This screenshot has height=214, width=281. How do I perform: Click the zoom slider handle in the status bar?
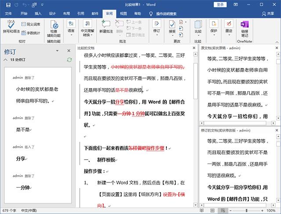click(247, 210)
